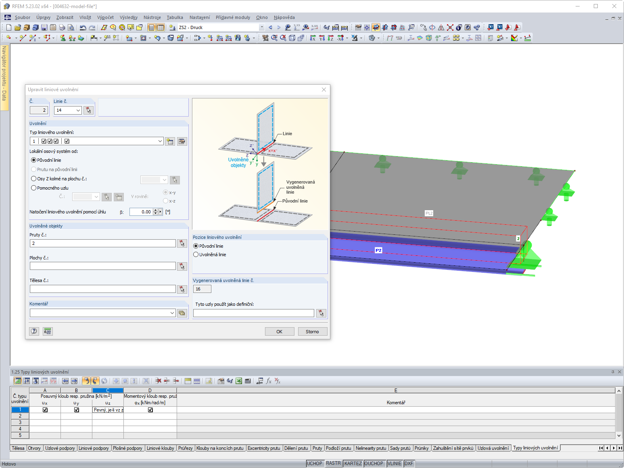This screenshot has width=624, height=468.
Task: Open the Výsledky menu
Action: tap(129, 17)
